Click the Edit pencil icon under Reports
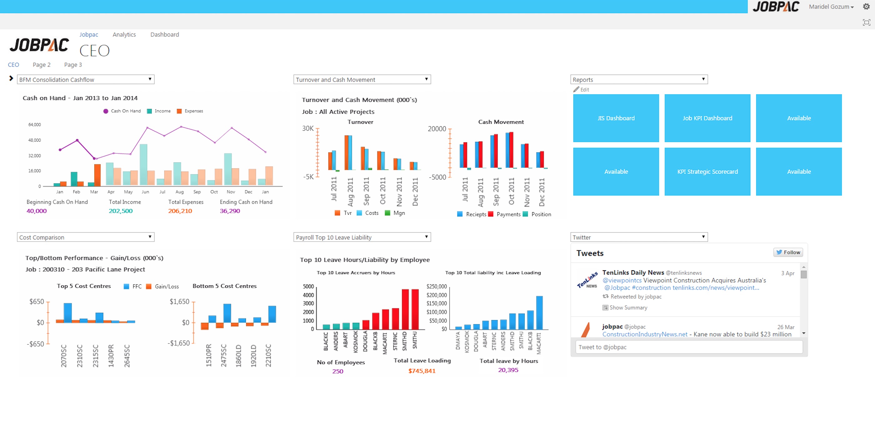Image resolution: width=875 pixels, height=440 pixels. [576, 89]
